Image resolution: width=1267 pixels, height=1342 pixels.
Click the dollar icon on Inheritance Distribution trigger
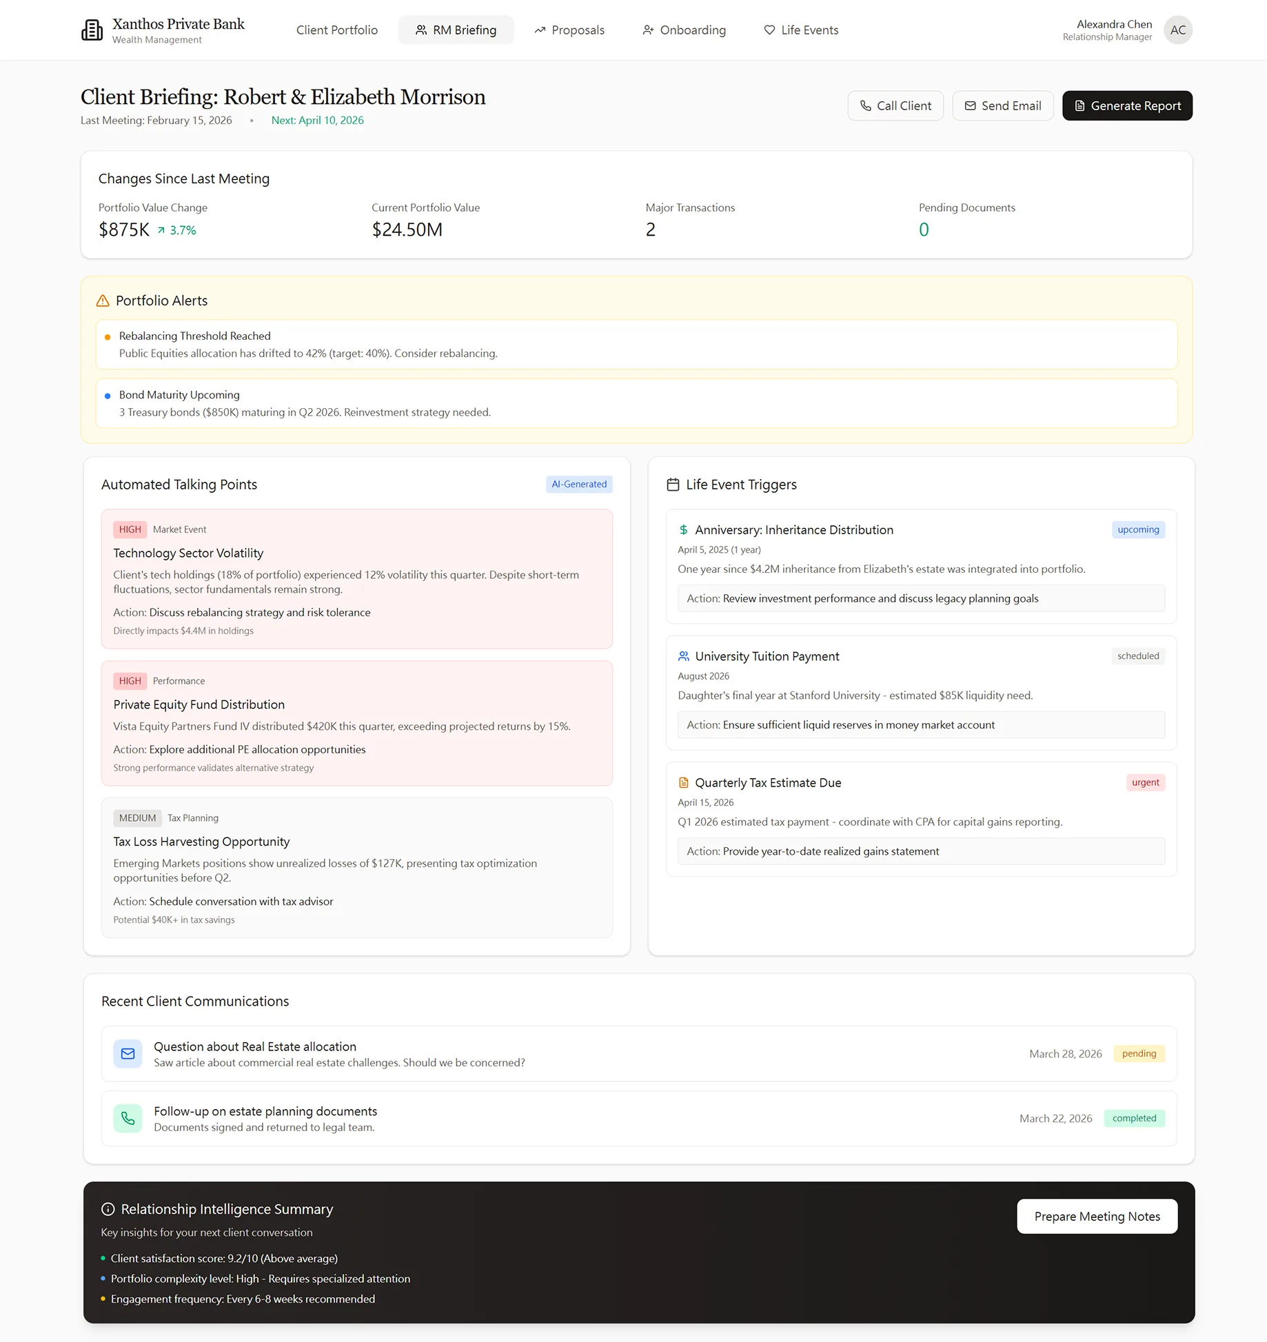click(682, 529)
